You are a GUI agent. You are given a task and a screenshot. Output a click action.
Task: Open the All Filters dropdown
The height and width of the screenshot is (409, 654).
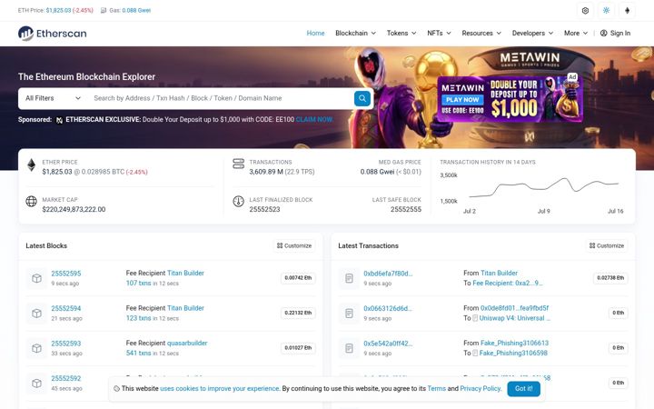coord(53,98)
